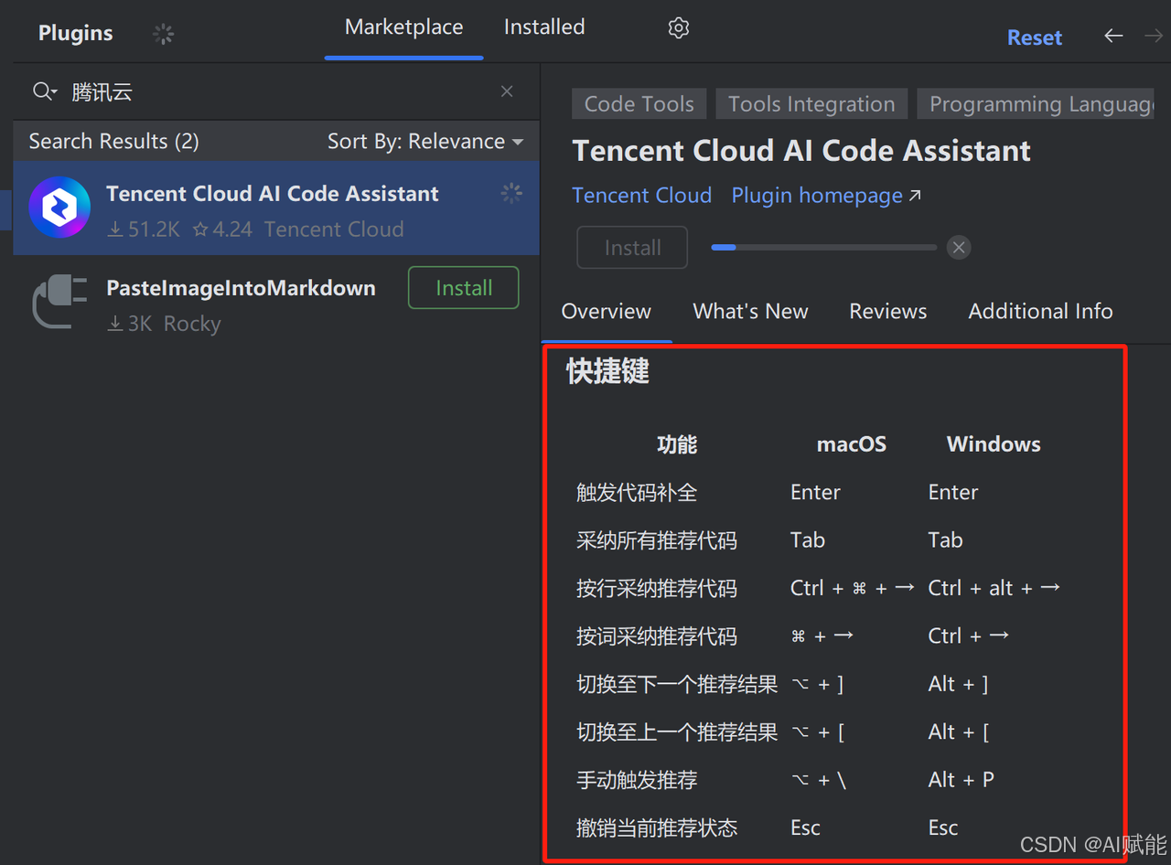Screen dimensions: 1171x865
Task: Click 切换至上一个推荐结果 row label
Action: pyautogui.click(x=677, y=732)
